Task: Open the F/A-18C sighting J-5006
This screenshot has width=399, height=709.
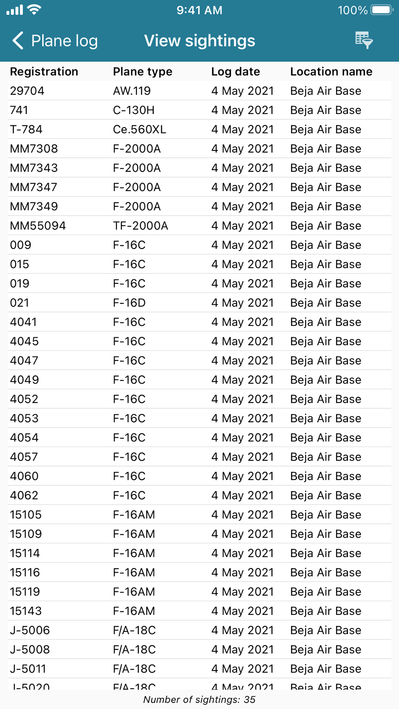Action: [199, 630]
